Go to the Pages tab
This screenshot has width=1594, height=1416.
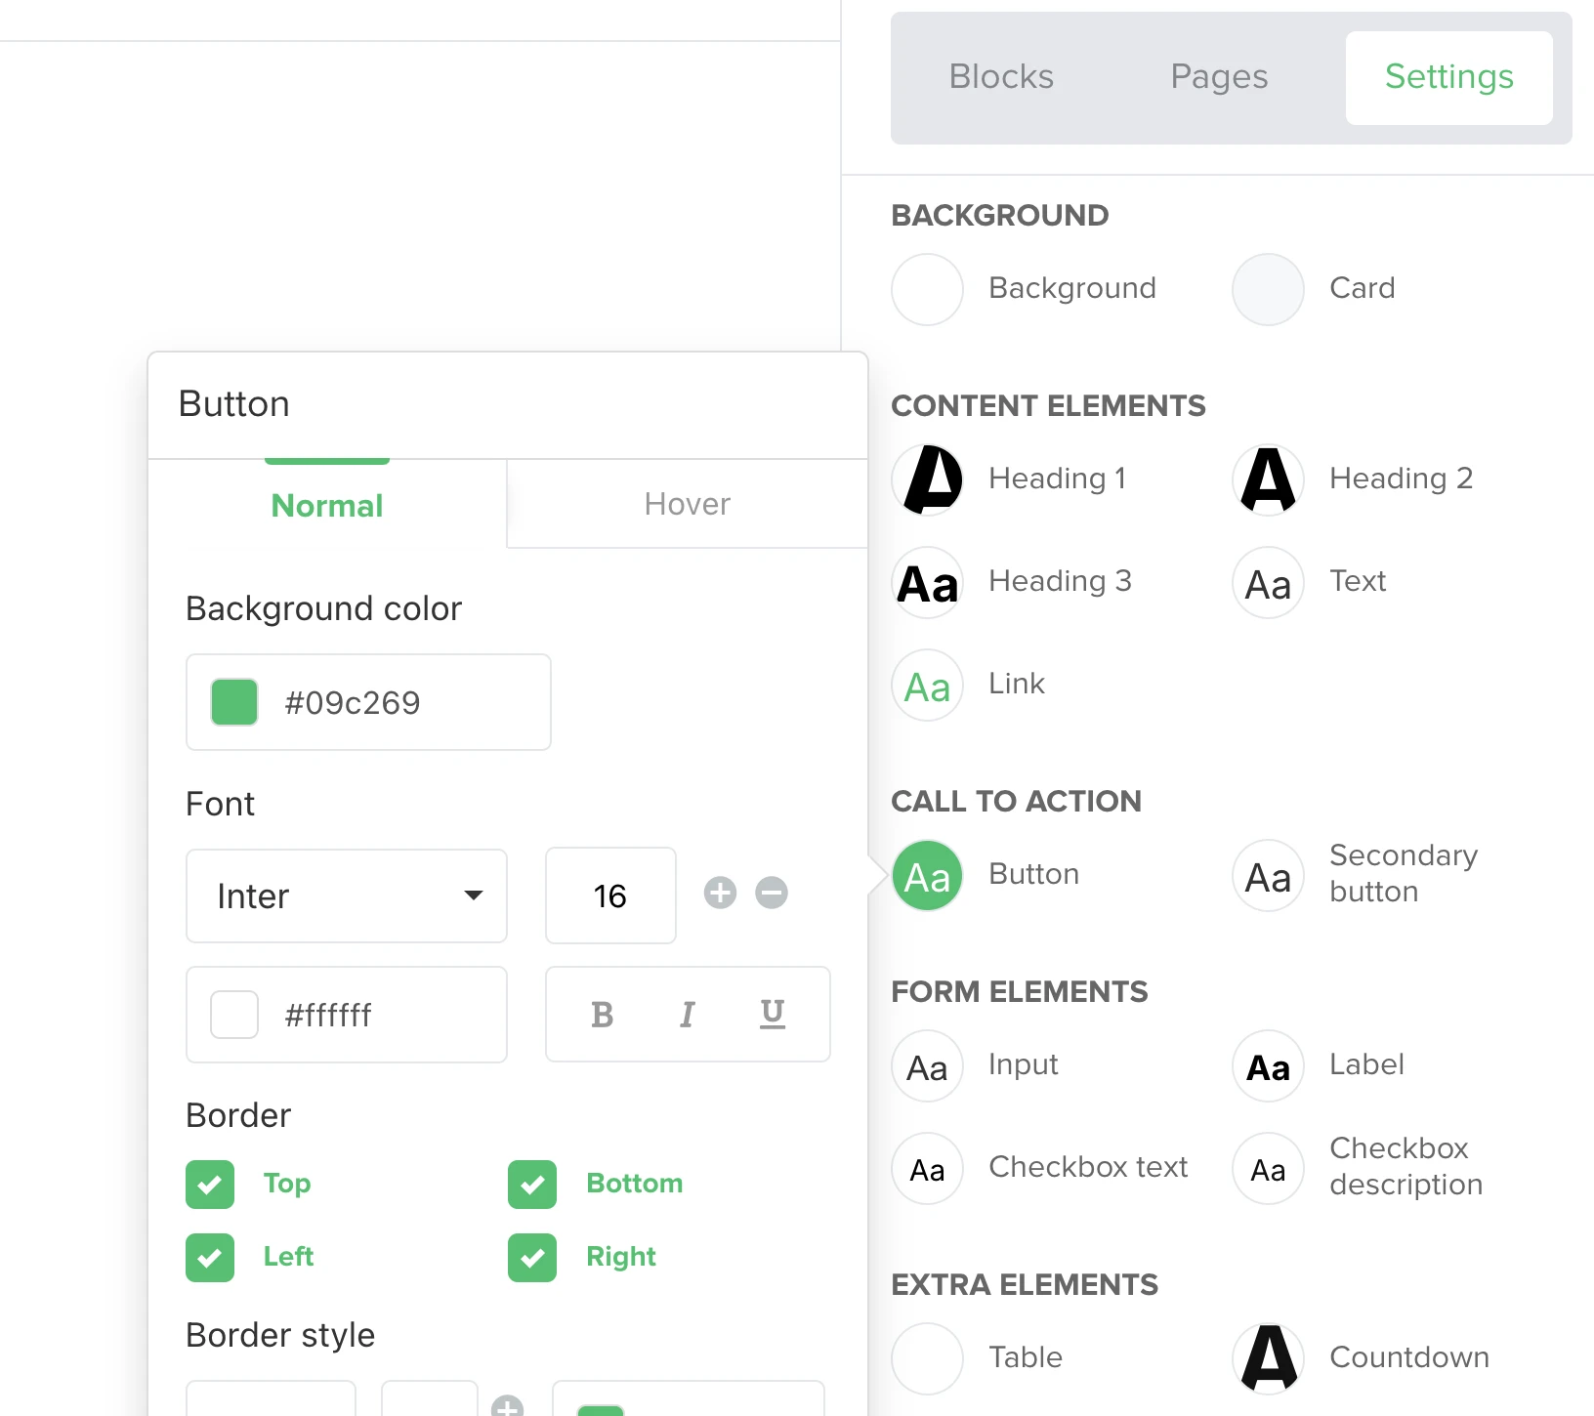tap(1219, 77)
